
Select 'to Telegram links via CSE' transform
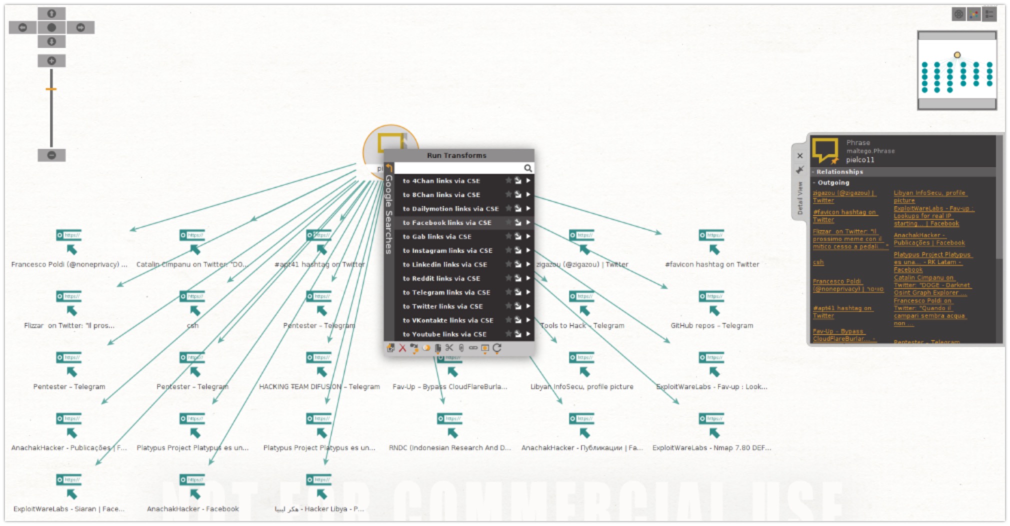[446, 292]
